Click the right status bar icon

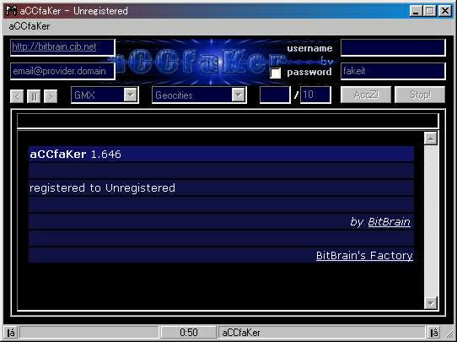click(434, 333)
